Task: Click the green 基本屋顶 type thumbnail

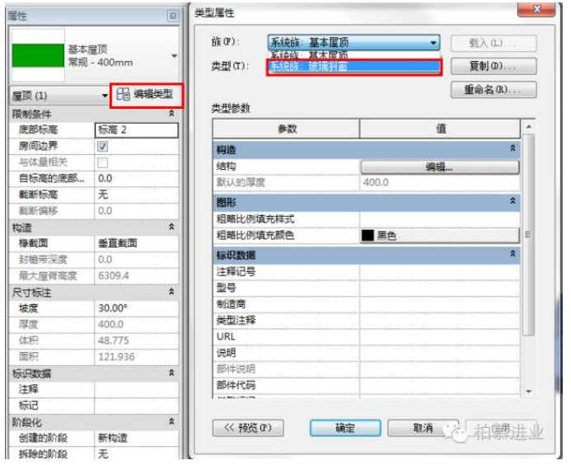Action: [x=38, y=55]
